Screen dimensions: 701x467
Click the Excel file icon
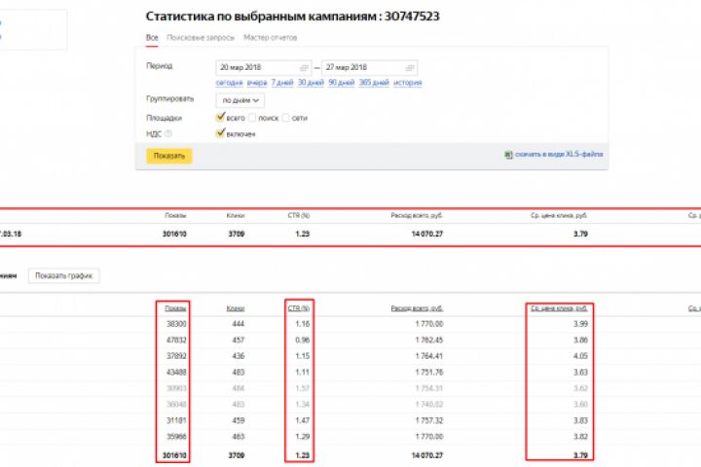point(508,154)
